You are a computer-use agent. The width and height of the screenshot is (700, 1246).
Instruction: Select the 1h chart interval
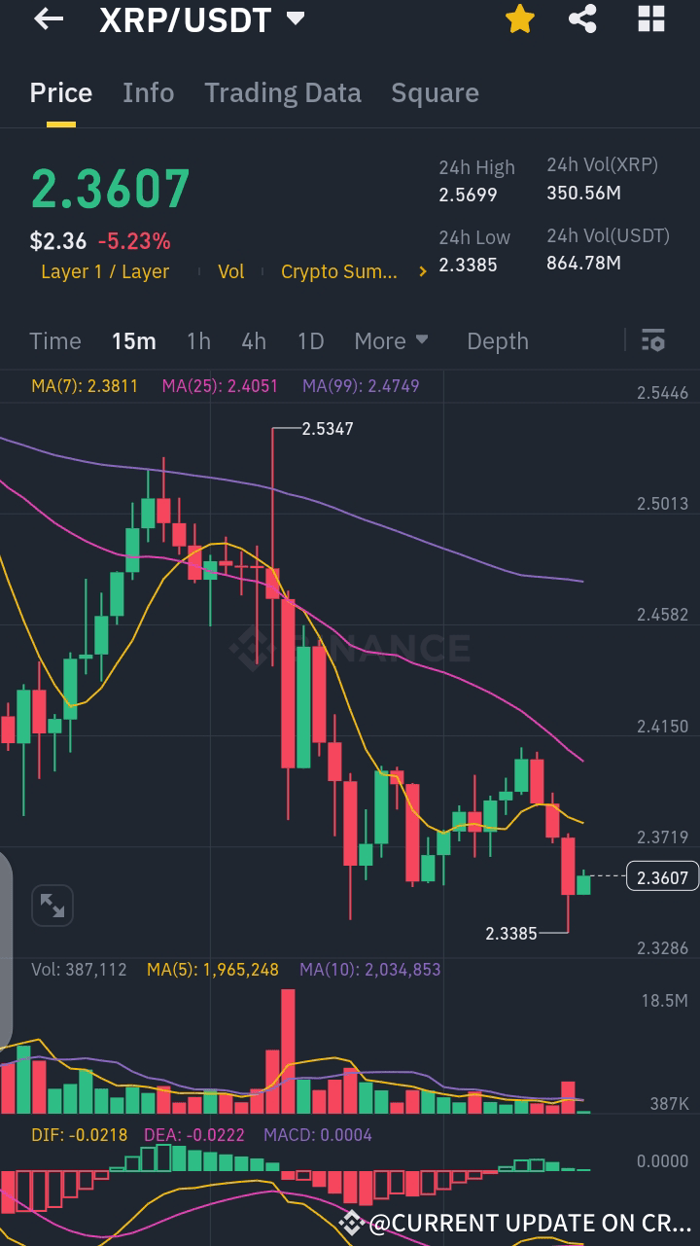coord(198,341)
